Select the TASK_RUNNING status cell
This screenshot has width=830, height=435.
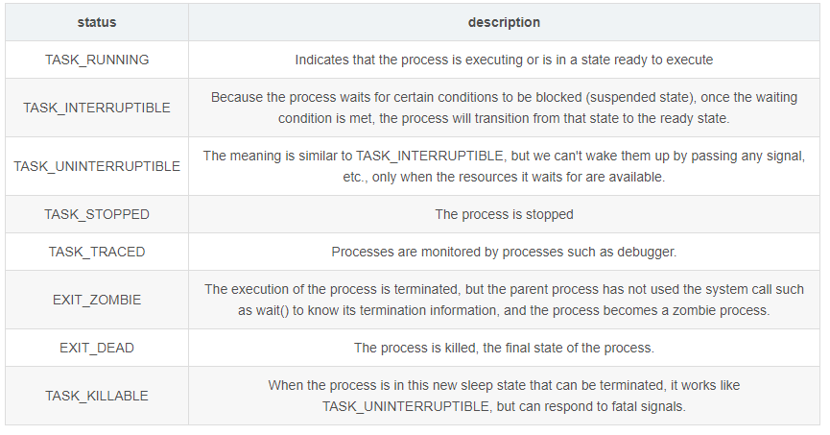point(96,60)
